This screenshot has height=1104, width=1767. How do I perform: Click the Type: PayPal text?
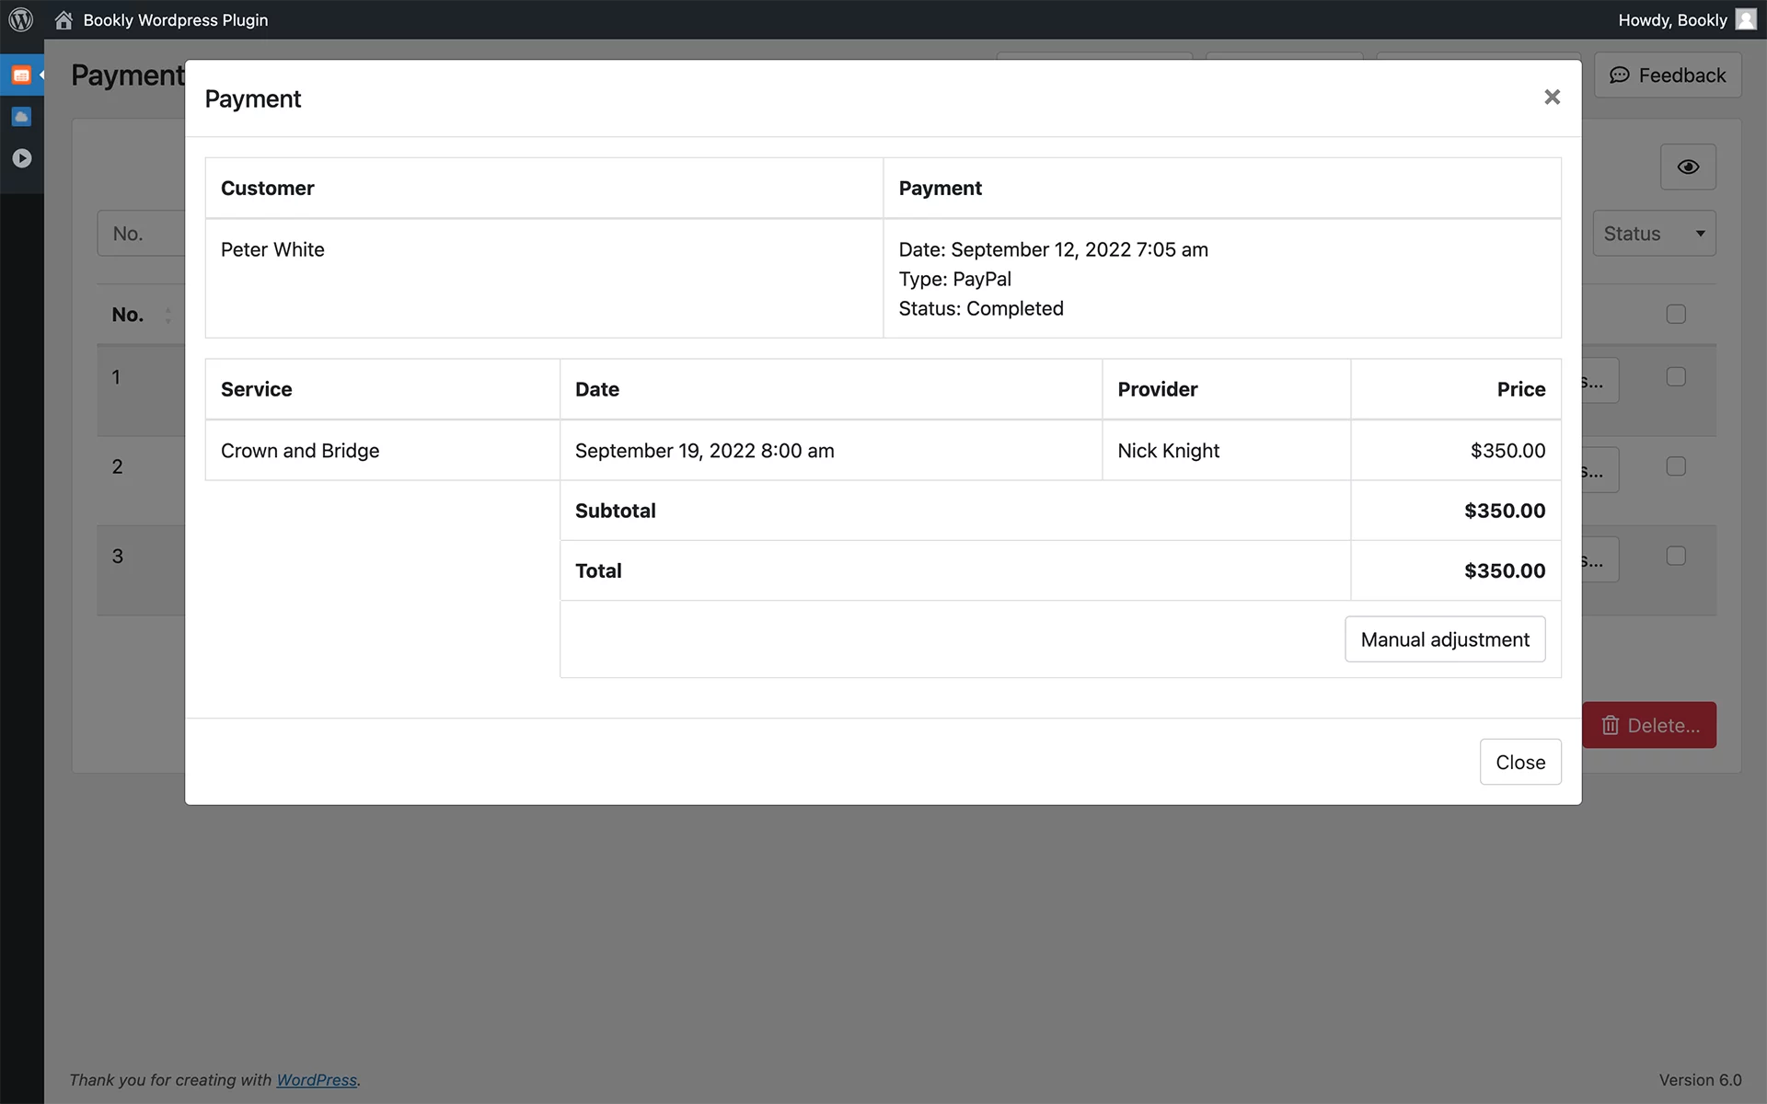(954, 279)
